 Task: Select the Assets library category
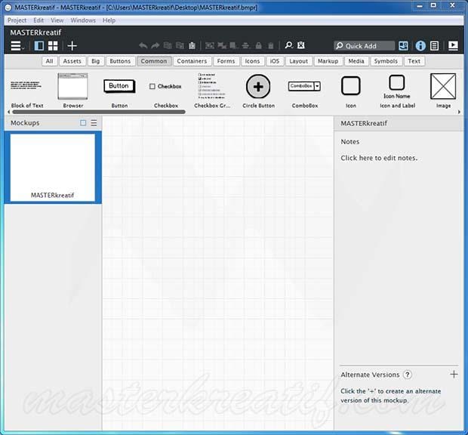coord(72,61)
